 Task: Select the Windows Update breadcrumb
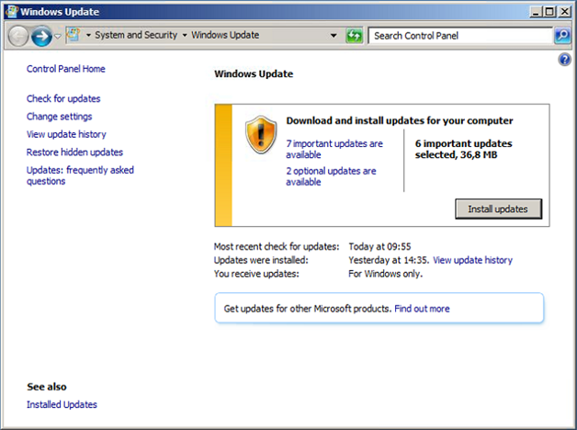click(225, 35)
